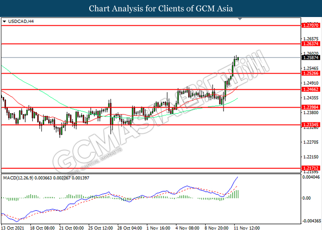Select the 1.23345 price level label
322x230 pixels.
coord(311,125)
